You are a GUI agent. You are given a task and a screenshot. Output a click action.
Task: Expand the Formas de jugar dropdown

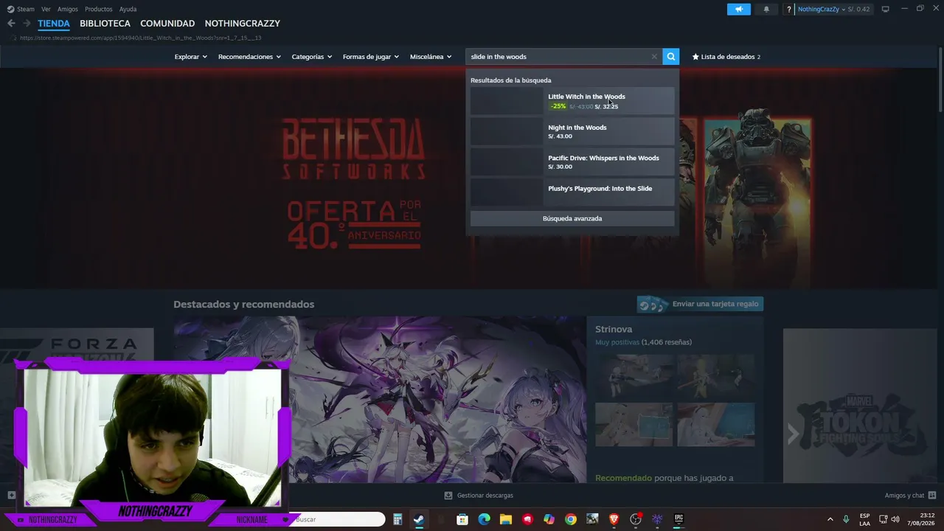pos(370,57)
